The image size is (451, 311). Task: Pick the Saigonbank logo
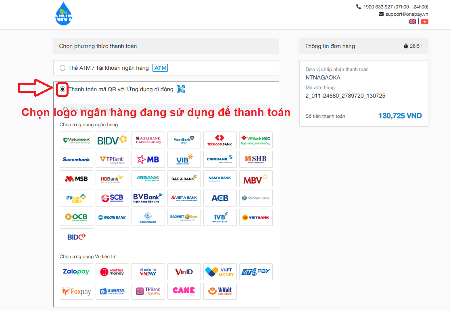(148, 217)
